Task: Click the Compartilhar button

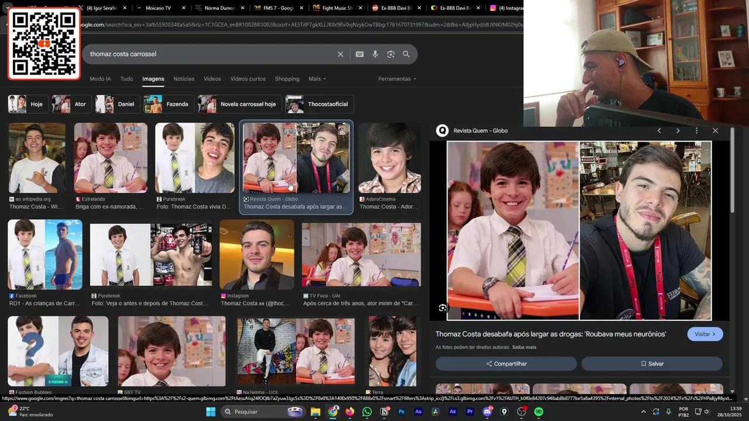Action: click(506, 364)
